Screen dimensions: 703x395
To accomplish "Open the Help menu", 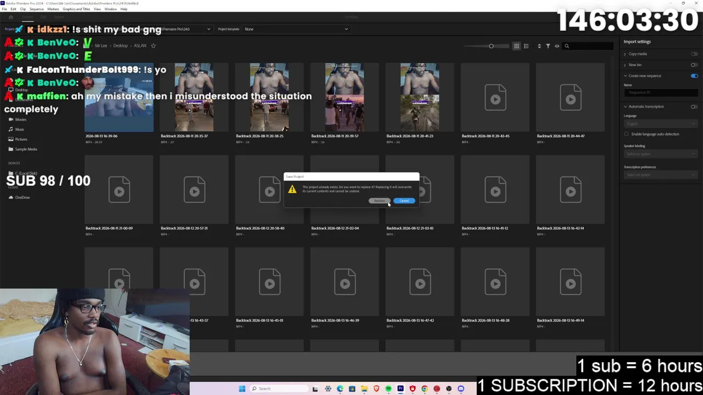I will point(124,9).
